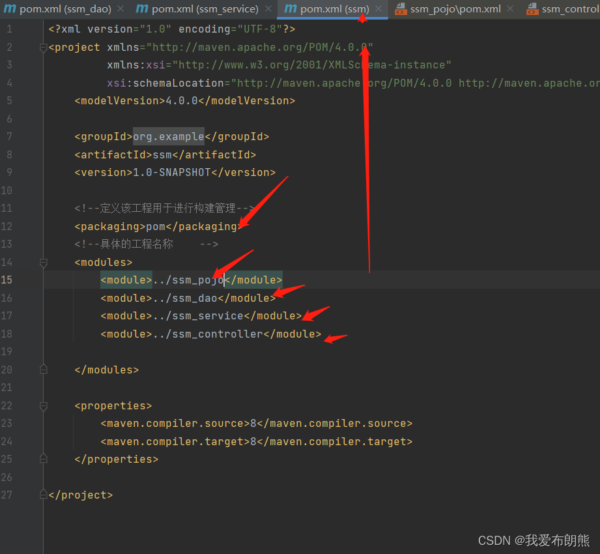Collapse the properties block at line 22
Viewport: 600px width, 554px height.
(43, 406)
